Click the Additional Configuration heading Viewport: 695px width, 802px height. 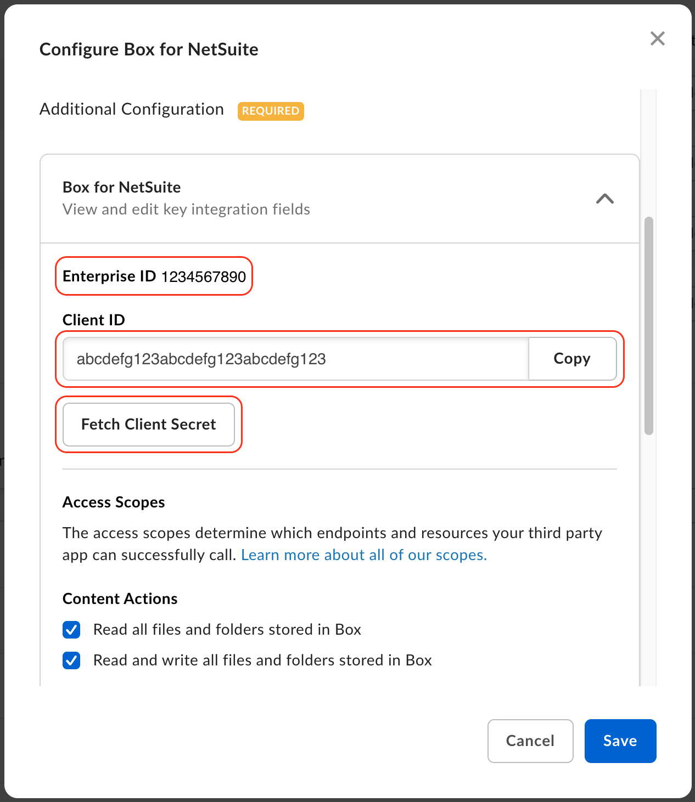click(132, 109)
